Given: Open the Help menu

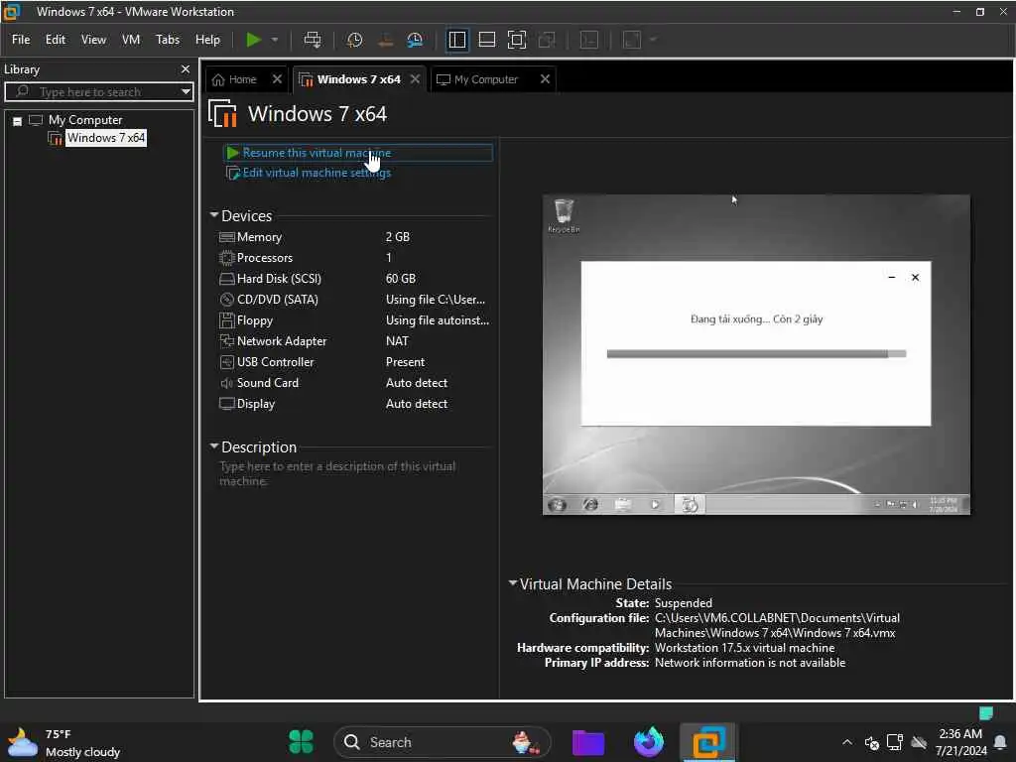Looking at the screenshot, I should click(208, 40).
